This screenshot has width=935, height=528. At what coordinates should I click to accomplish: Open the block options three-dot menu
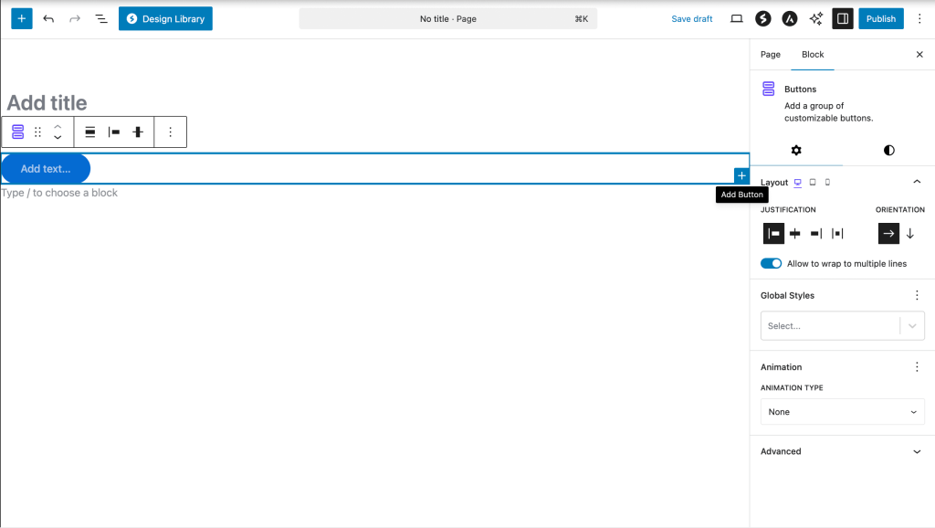coord(171,132)
